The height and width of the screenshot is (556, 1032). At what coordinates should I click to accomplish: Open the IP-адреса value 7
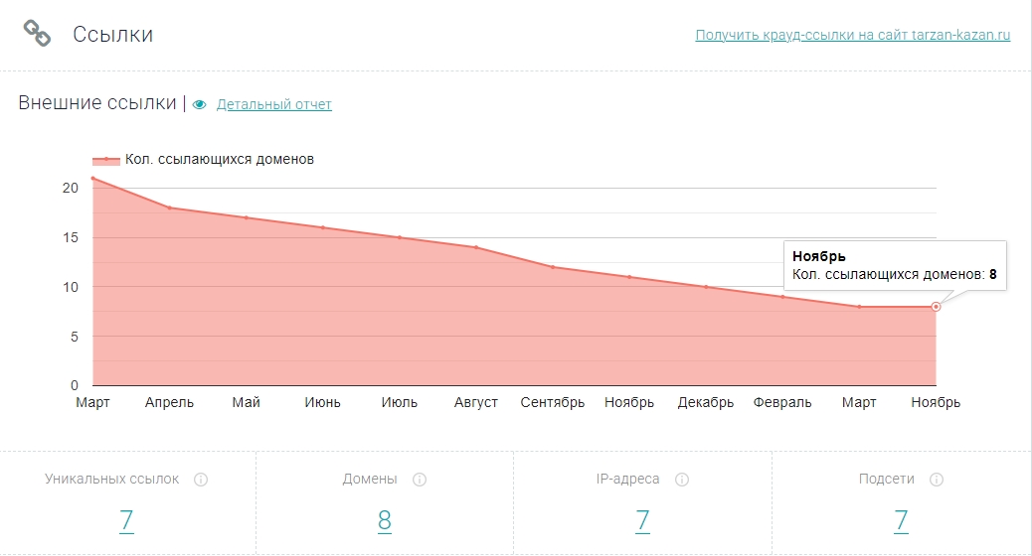click(642, 520)
